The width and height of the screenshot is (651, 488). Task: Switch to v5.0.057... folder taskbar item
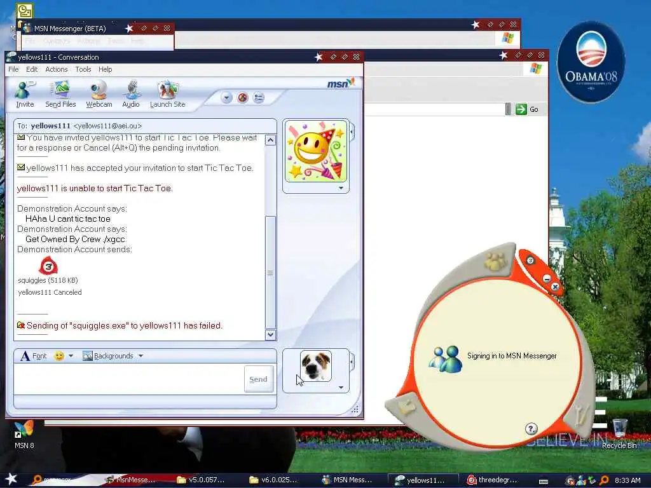201,480
